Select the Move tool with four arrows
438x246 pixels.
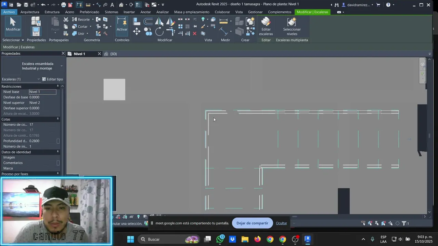[x=137, y=32]
